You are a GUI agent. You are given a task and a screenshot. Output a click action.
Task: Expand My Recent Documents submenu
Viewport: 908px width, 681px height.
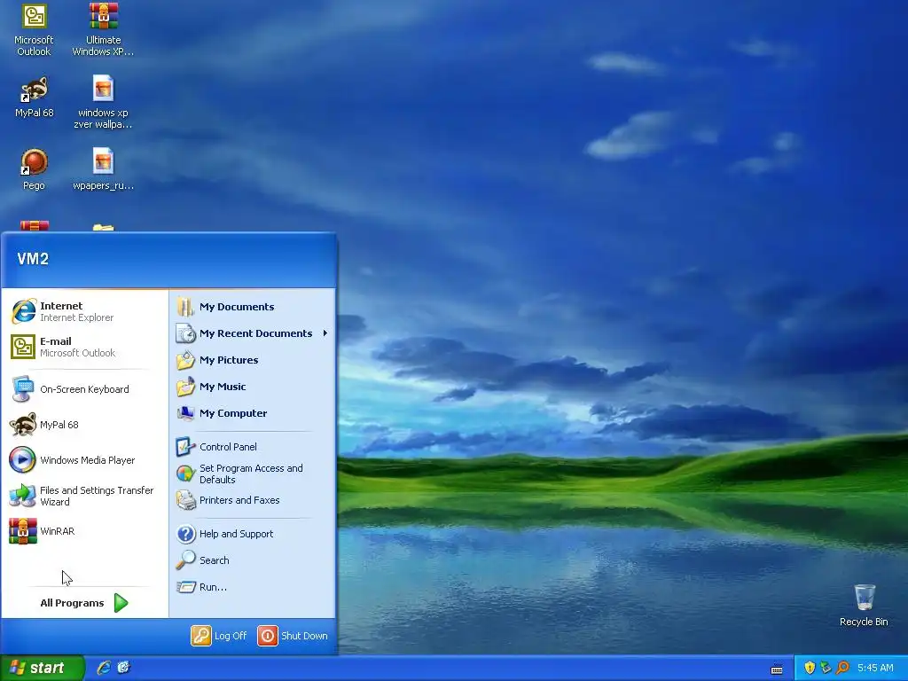(252, 333)
